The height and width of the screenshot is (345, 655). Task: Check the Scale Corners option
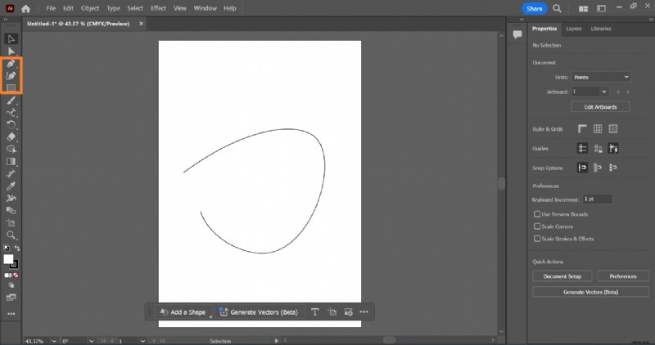537,226
